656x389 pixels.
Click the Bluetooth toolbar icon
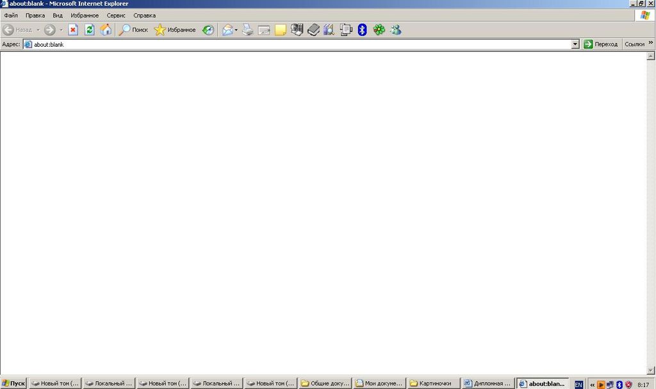point(363,29)
